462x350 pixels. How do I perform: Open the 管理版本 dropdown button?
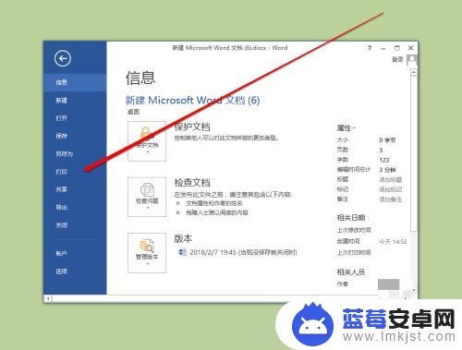(x=147, y=253)
